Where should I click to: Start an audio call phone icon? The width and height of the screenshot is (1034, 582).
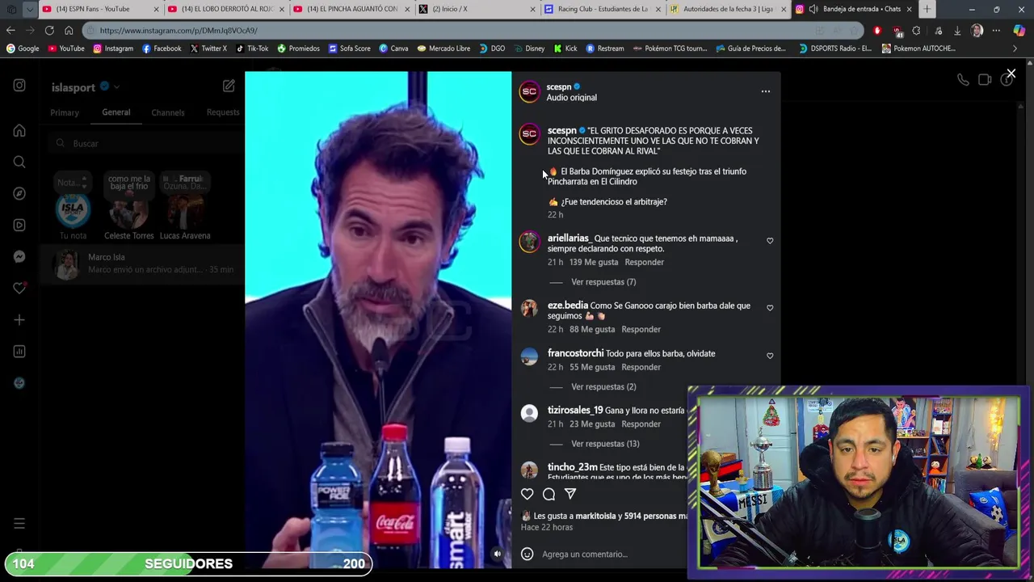click(963, 79)
